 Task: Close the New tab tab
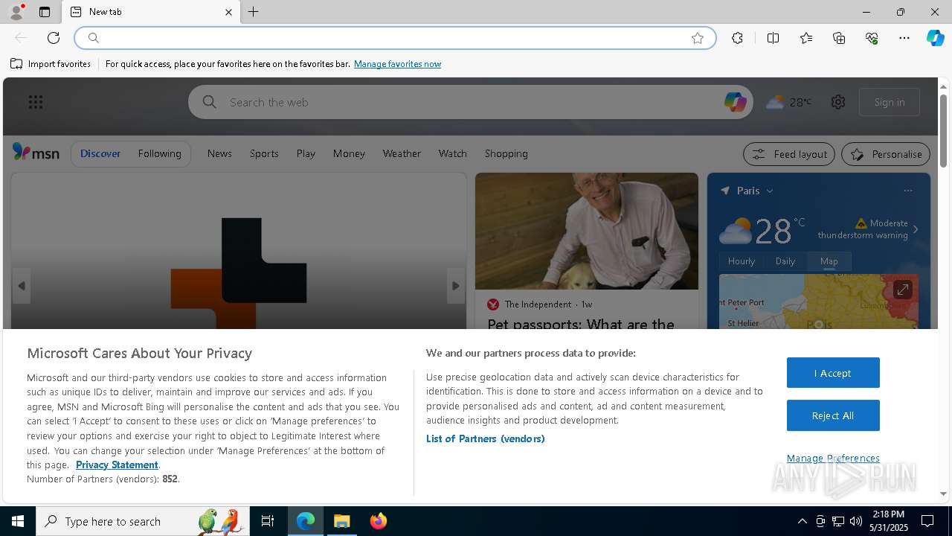pos(228,12)
